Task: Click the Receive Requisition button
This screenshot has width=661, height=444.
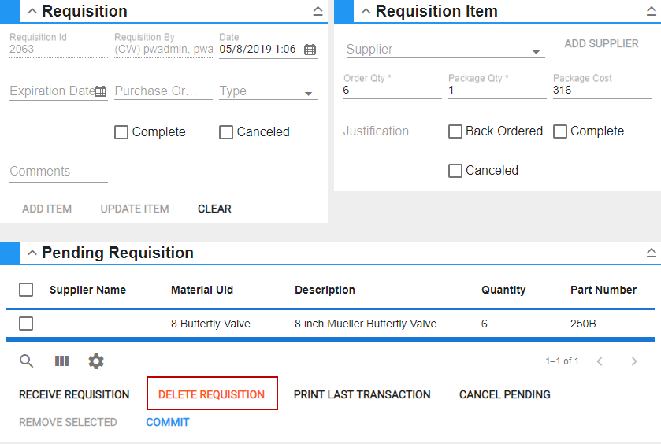Action: pos(74,394)
